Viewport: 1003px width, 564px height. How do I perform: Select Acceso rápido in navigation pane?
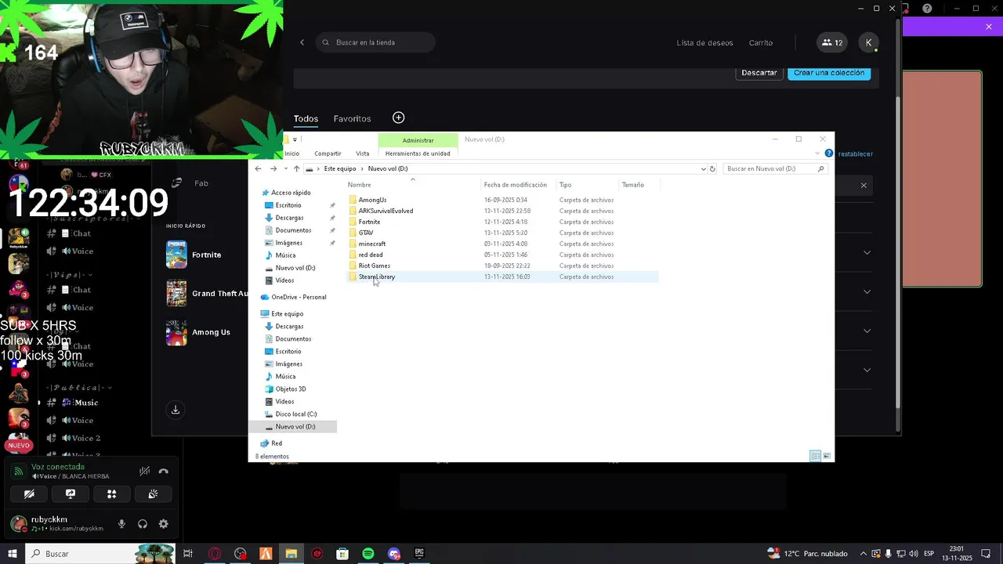291,193
